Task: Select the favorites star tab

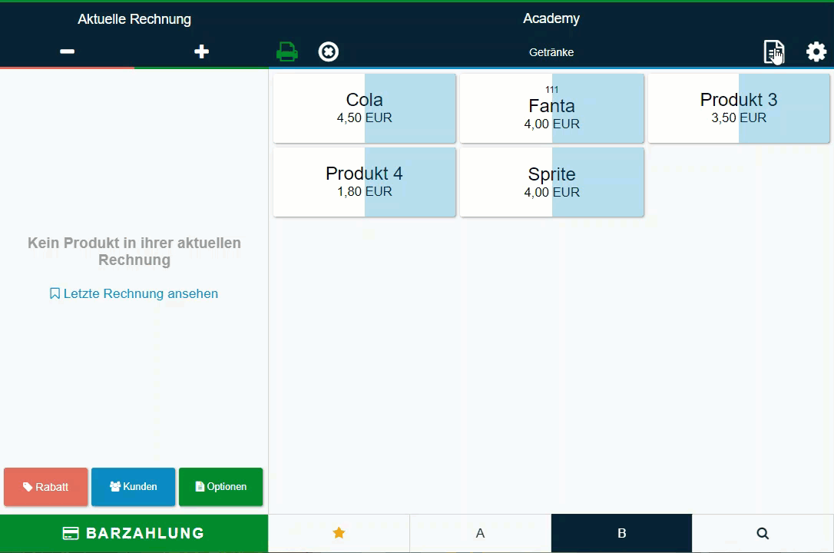Action: pos(339,533)
